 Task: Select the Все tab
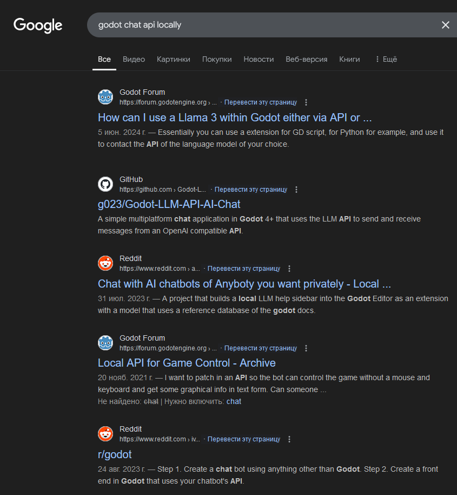104,59
